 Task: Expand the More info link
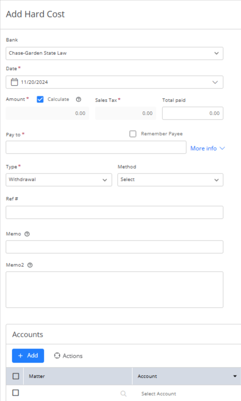(207, 148)
